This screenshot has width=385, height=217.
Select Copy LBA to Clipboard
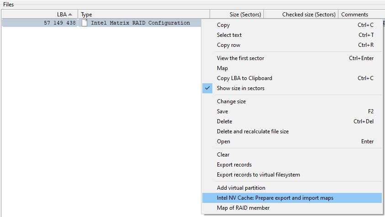244,78
